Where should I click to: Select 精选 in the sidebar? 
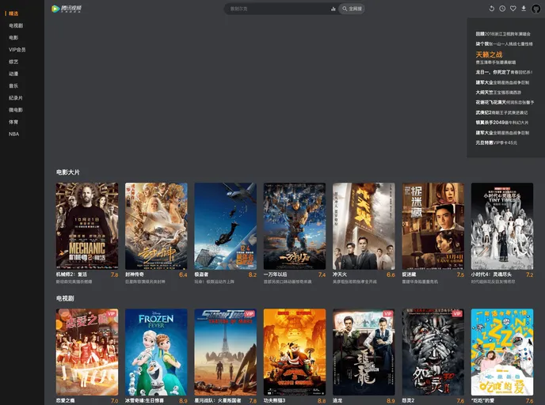coord(13,13)
